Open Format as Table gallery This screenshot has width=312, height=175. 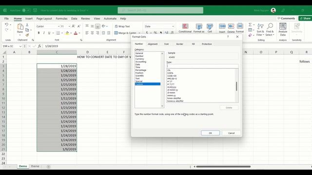199,28
